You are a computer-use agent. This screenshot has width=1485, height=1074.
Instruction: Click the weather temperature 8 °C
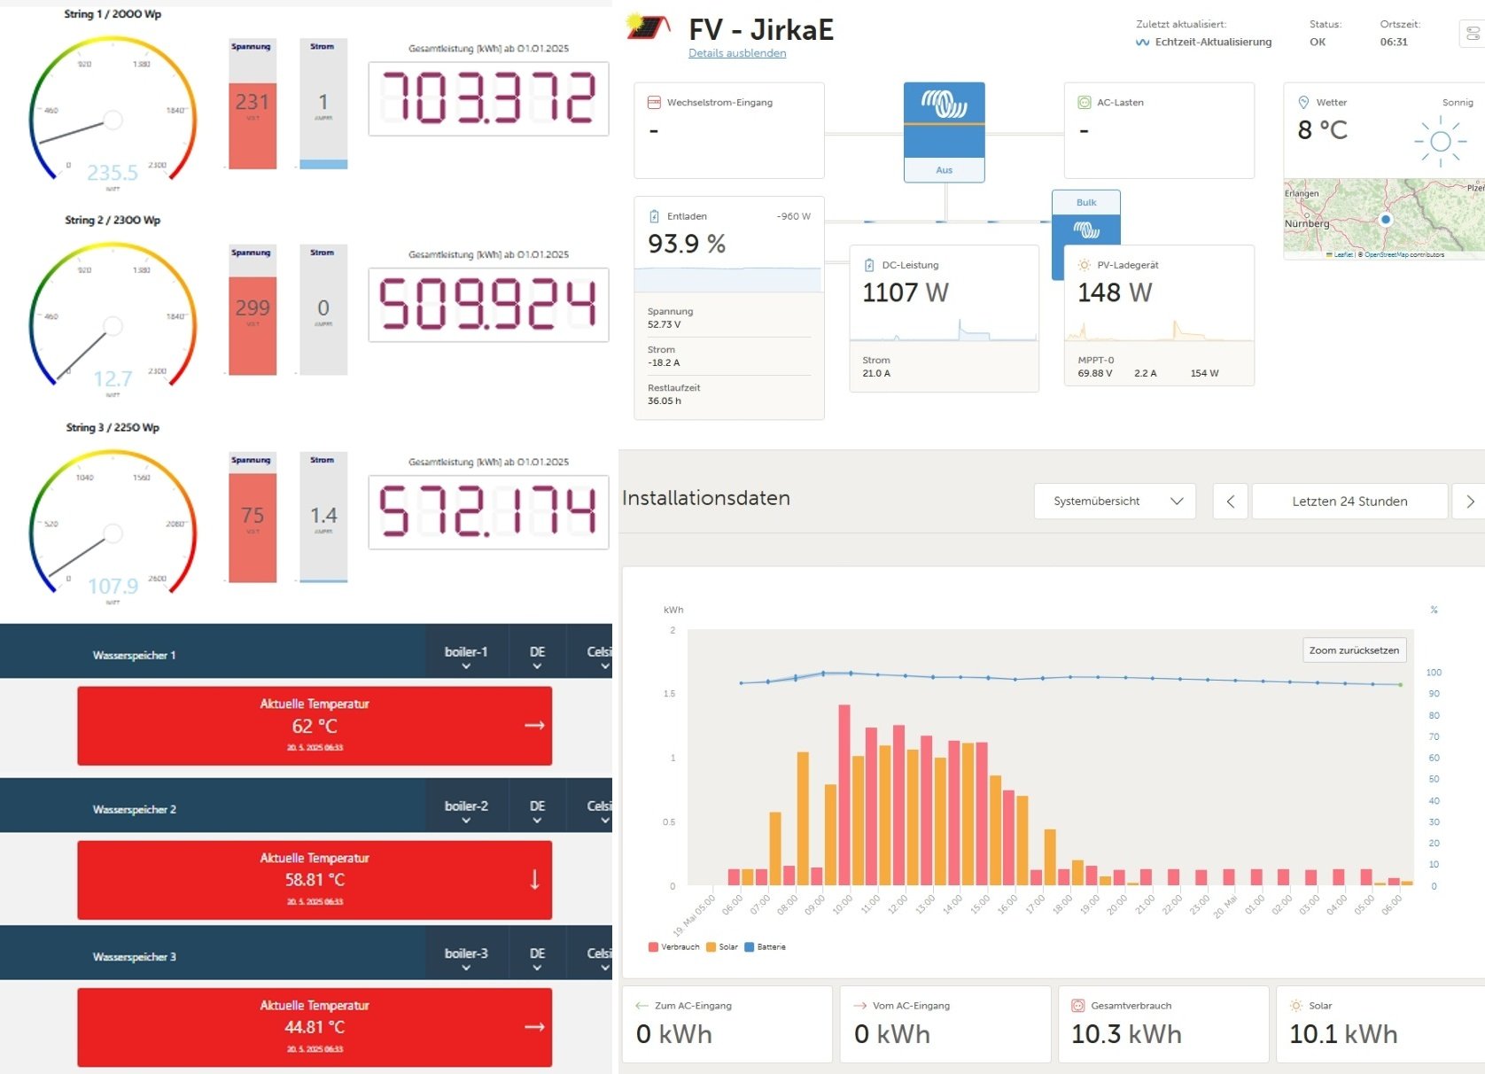1323,130
